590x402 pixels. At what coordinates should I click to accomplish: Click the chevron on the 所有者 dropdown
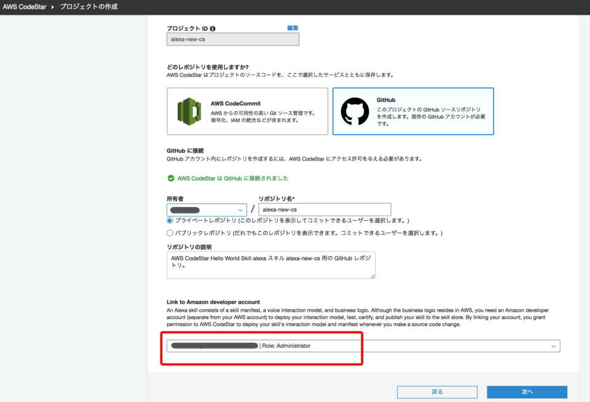[x=240, y=210]
